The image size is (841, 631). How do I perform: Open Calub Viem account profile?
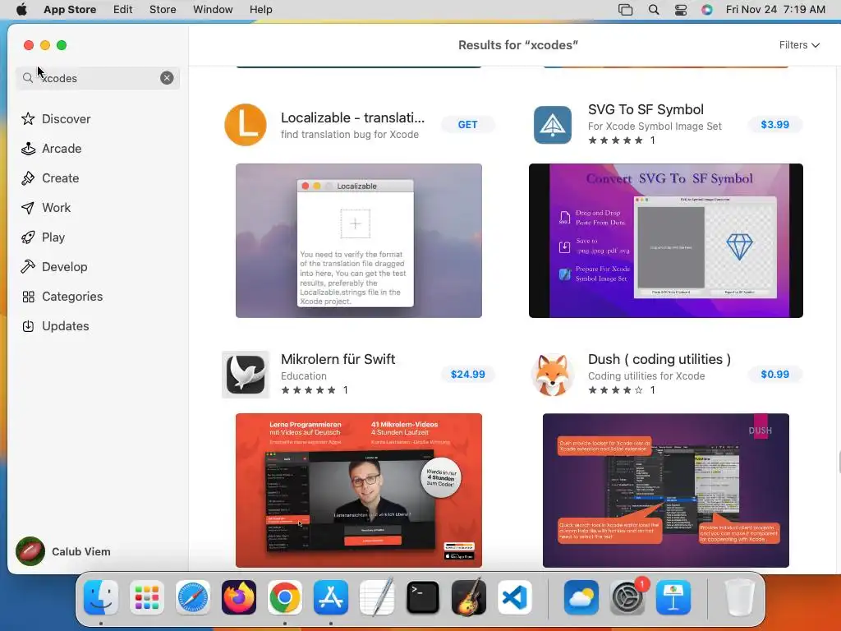(63, 551)
